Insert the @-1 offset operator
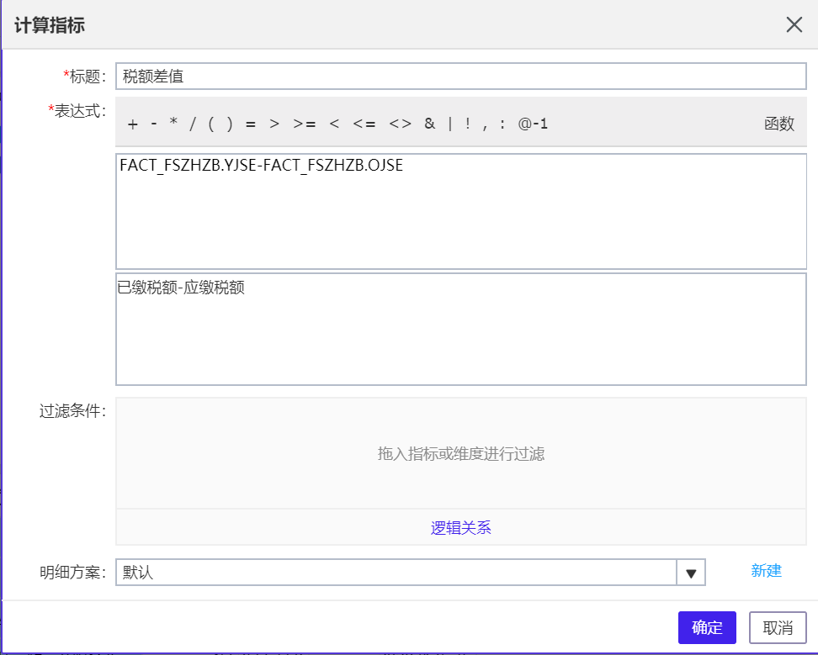 coord(533,124)
